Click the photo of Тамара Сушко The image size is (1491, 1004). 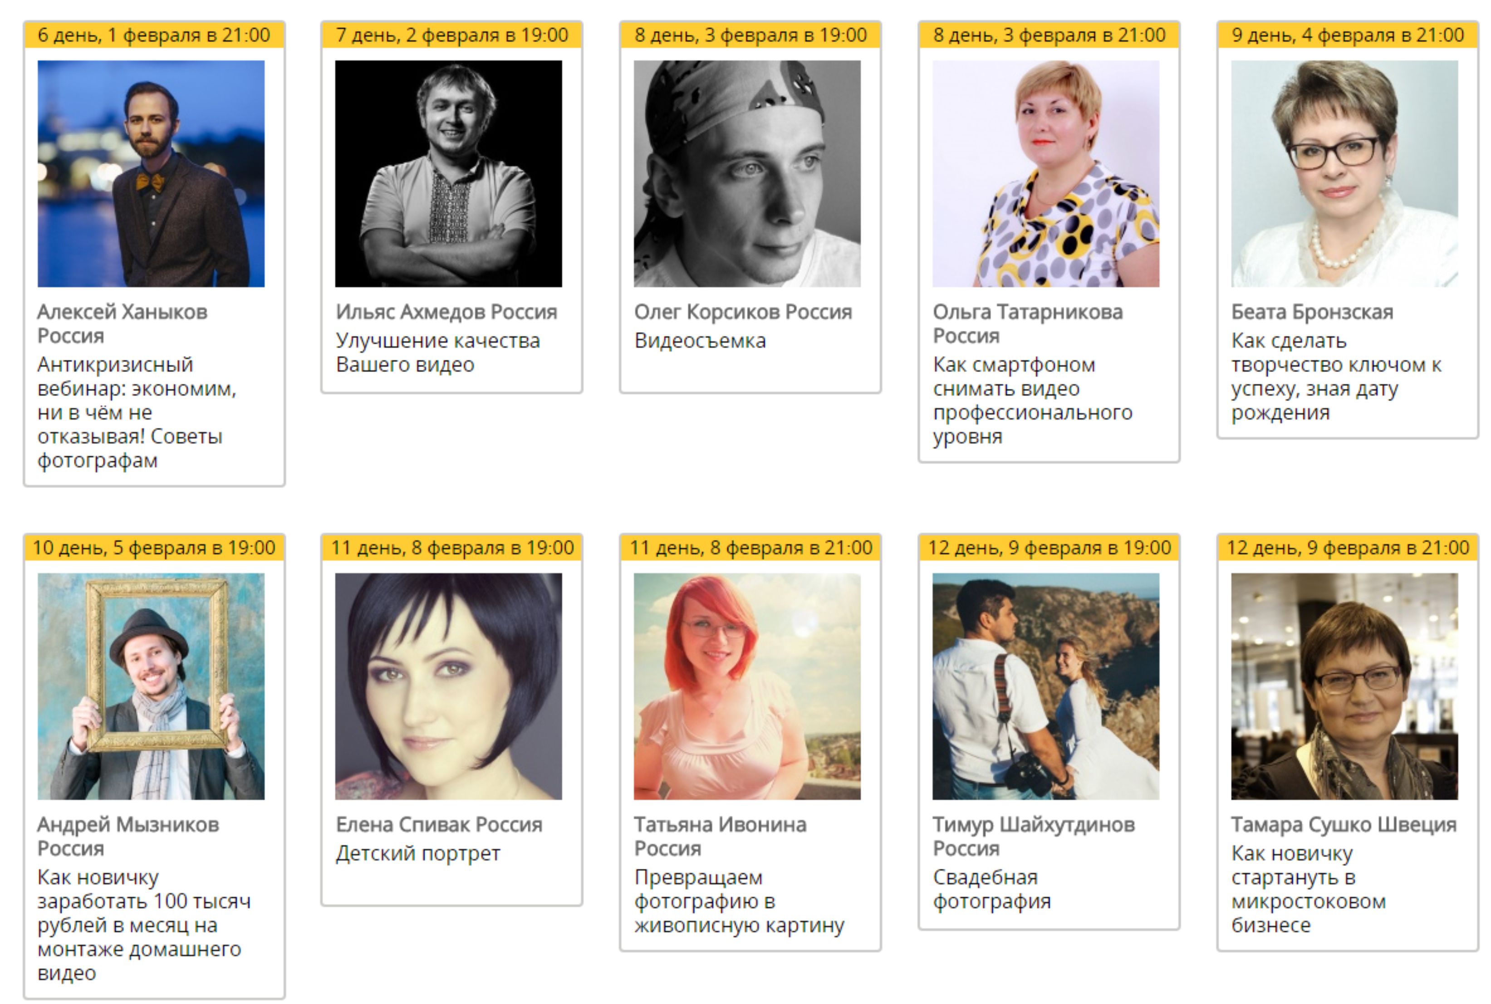(1344, 686)
